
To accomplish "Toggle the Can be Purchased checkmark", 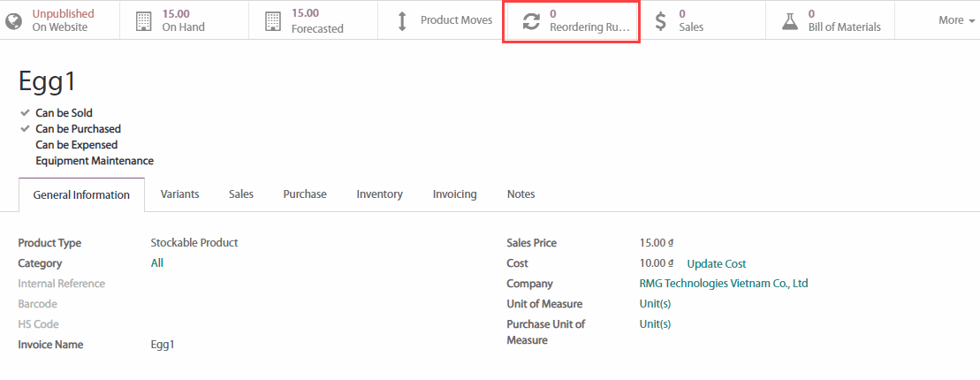I will pos(25,129).
